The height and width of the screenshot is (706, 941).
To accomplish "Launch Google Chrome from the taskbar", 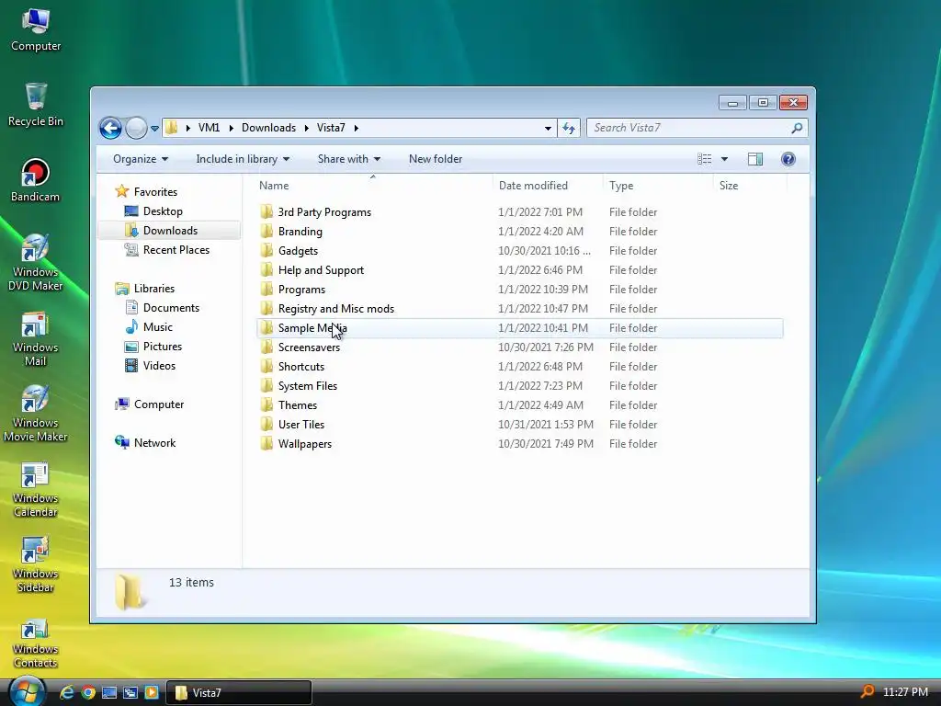I will point(88,692).
